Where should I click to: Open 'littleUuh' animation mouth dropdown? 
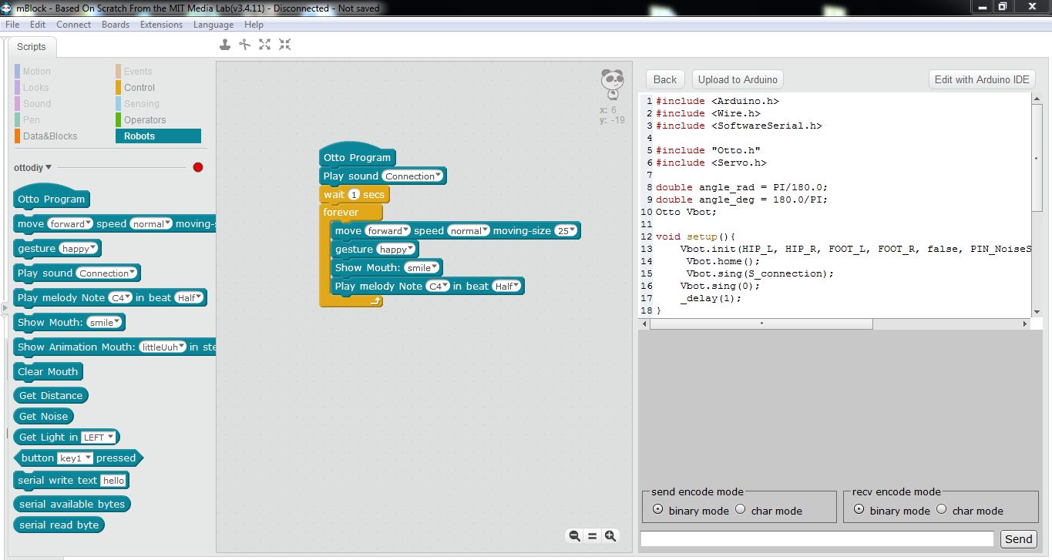(163, 347)
